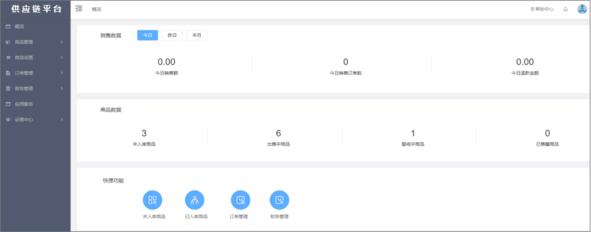Click the 未入库商品 count 3
The width and height of the screenshot is (591, 232).
pos(144,133)
